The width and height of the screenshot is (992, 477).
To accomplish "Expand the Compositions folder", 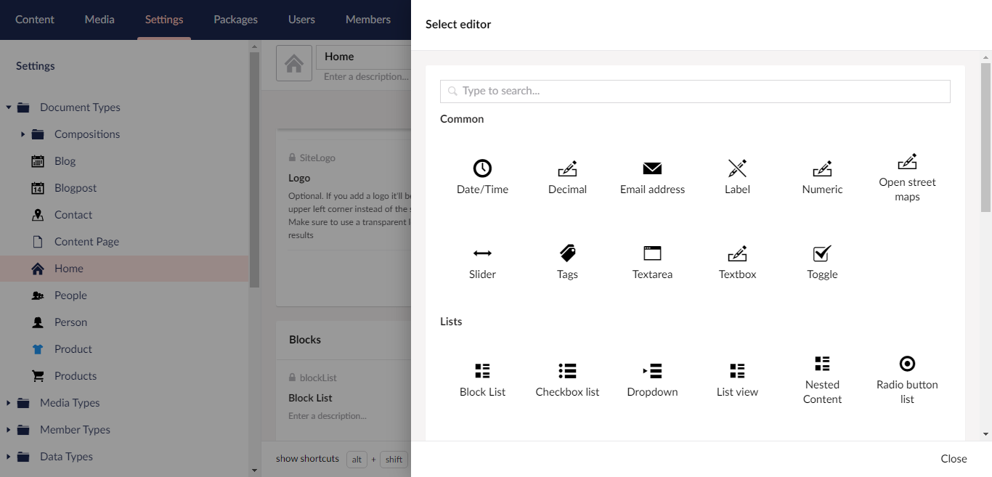I will tap(23, 134).
